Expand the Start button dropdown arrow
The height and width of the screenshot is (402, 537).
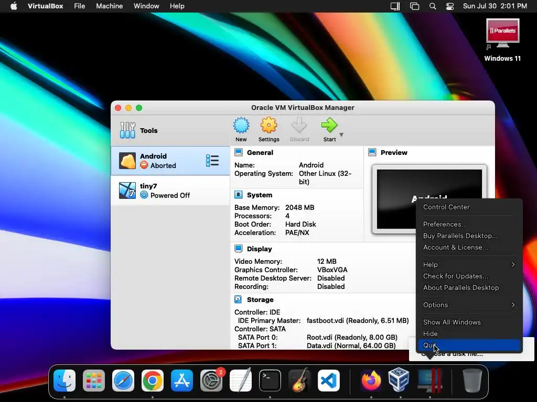coord(341,135)
